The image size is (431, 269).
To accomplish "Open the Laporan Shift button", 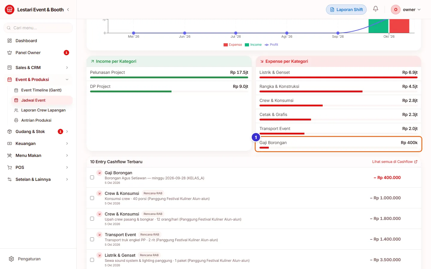I will point(346,10).
